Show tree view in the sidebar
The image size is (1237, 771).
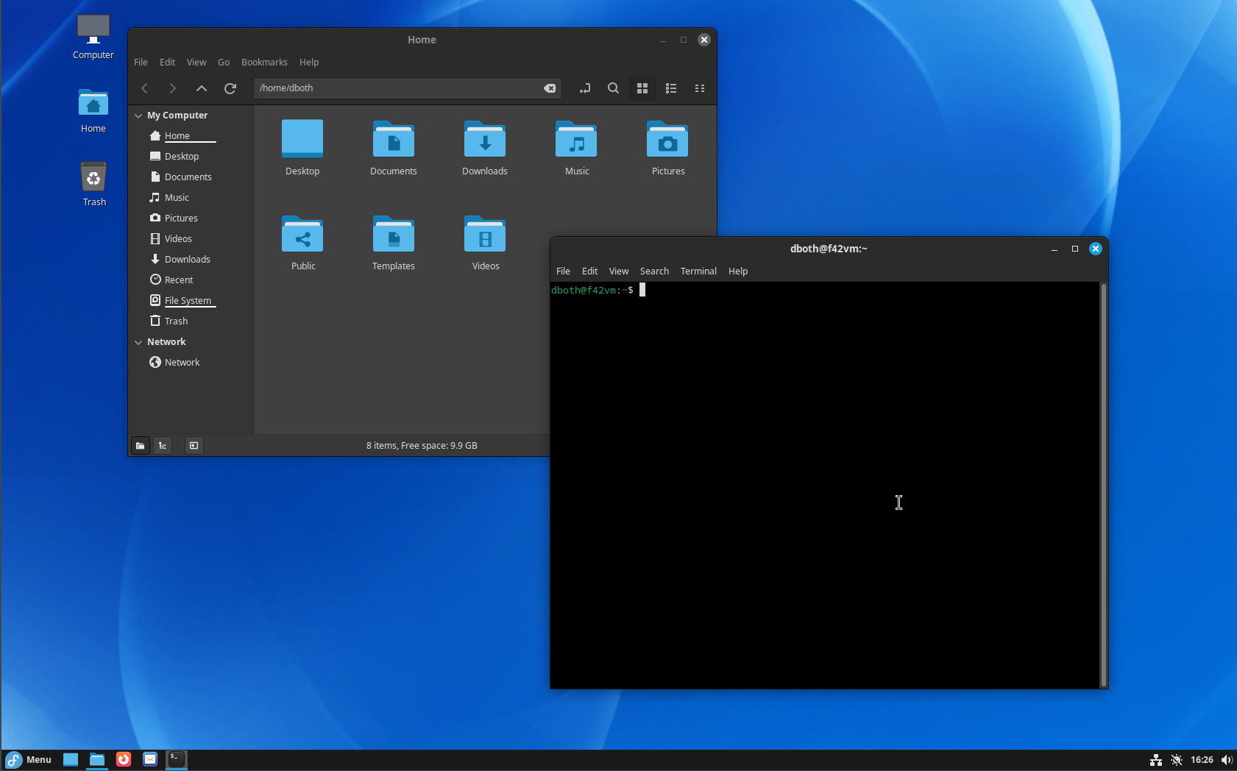(163, 445)
